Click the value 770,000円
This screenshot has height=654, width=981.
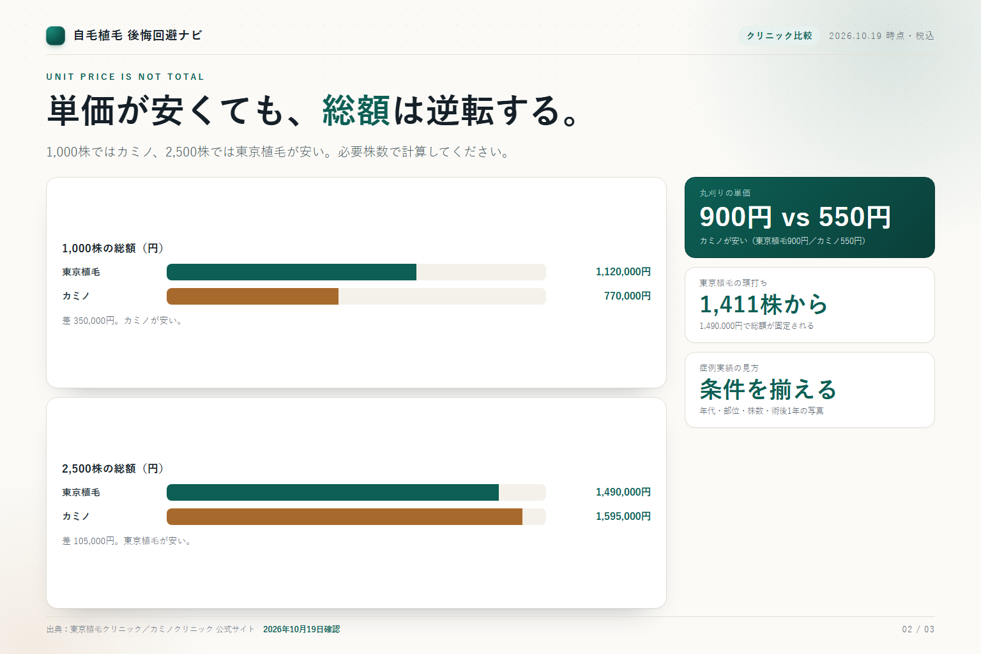(627, 296)
